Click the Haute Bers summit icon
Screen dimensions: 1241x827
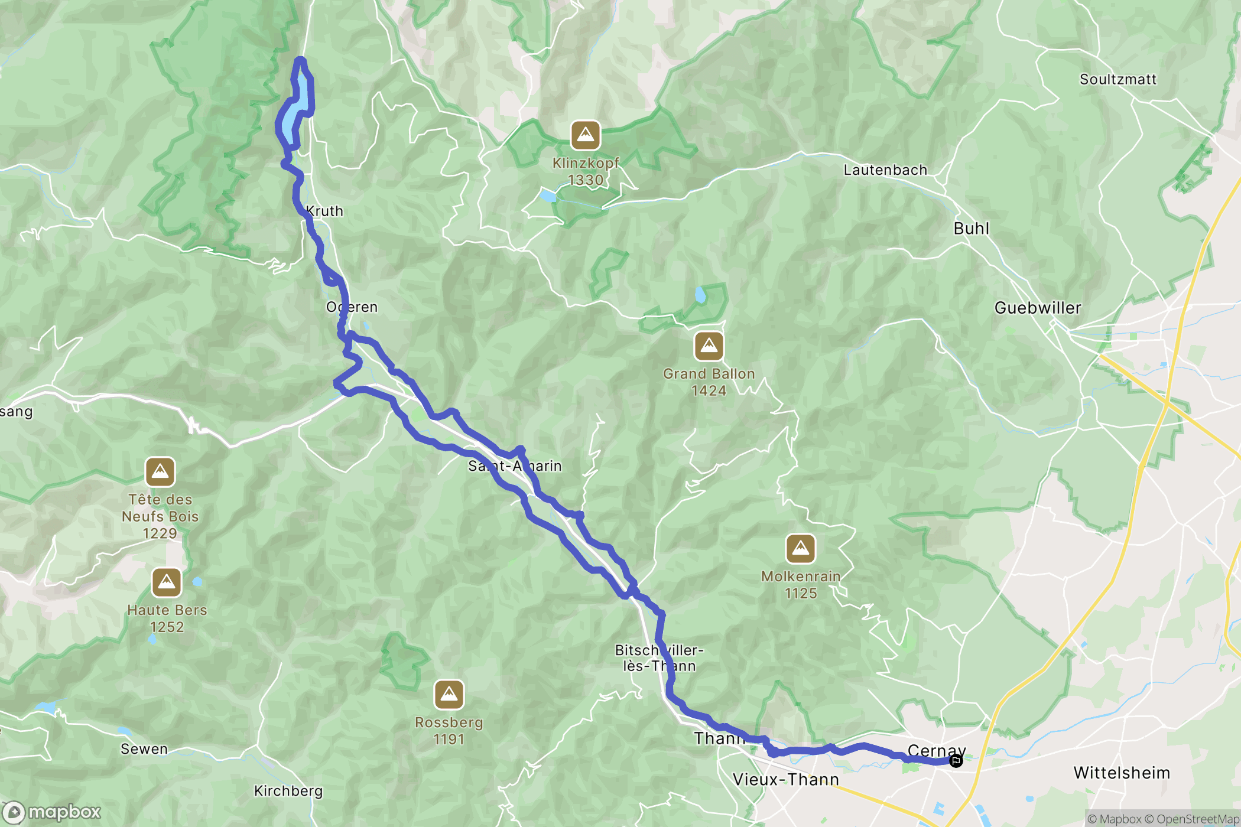click(x=167, y=583)
